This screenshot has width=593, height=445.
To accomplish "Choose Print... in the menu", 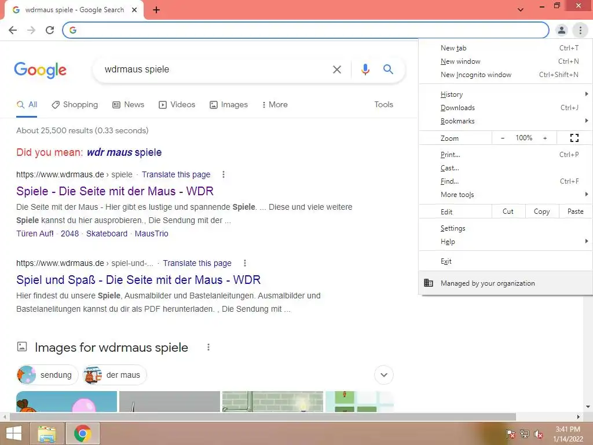I will tap(506, 154).
